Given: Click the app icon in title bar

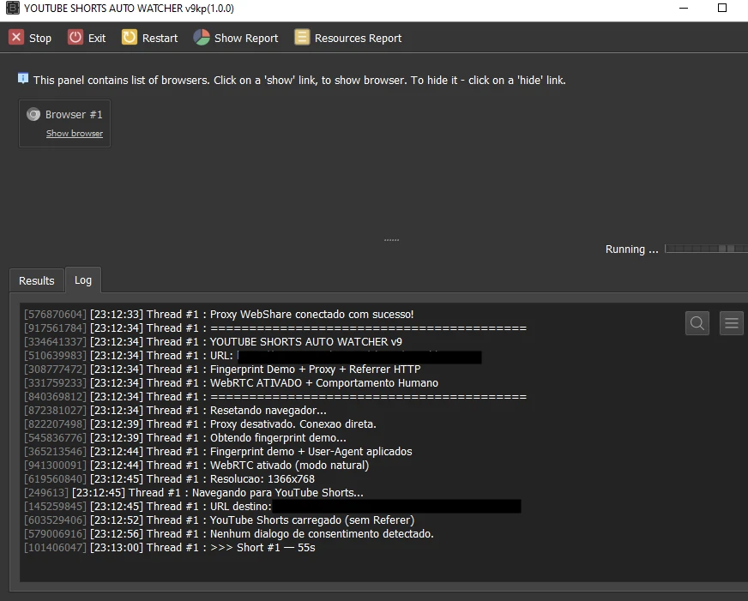Looking at the screenshot, I should [12, 8].
